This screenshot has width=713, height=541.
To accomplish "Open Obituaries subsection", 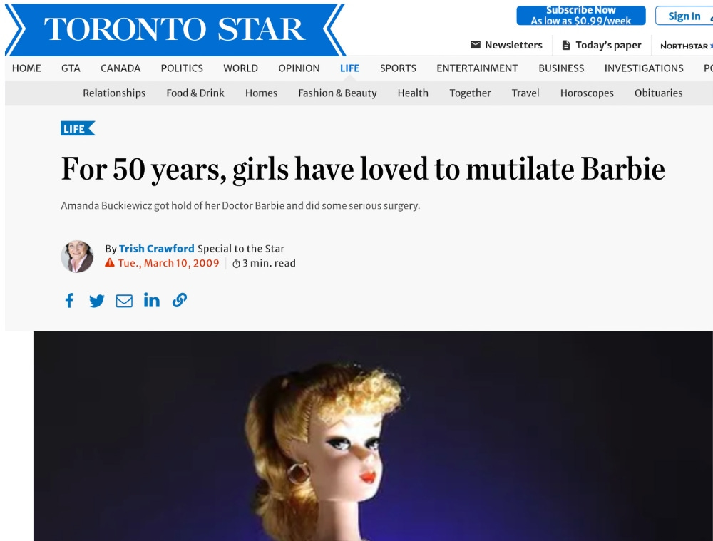I will tap(658, 93).
